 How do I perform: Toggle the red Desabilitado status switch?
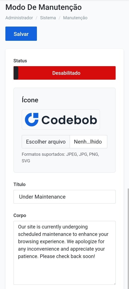coord(64,73)
